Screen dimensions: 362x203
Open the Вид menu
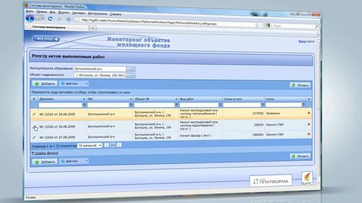click(x=53, y=12)
